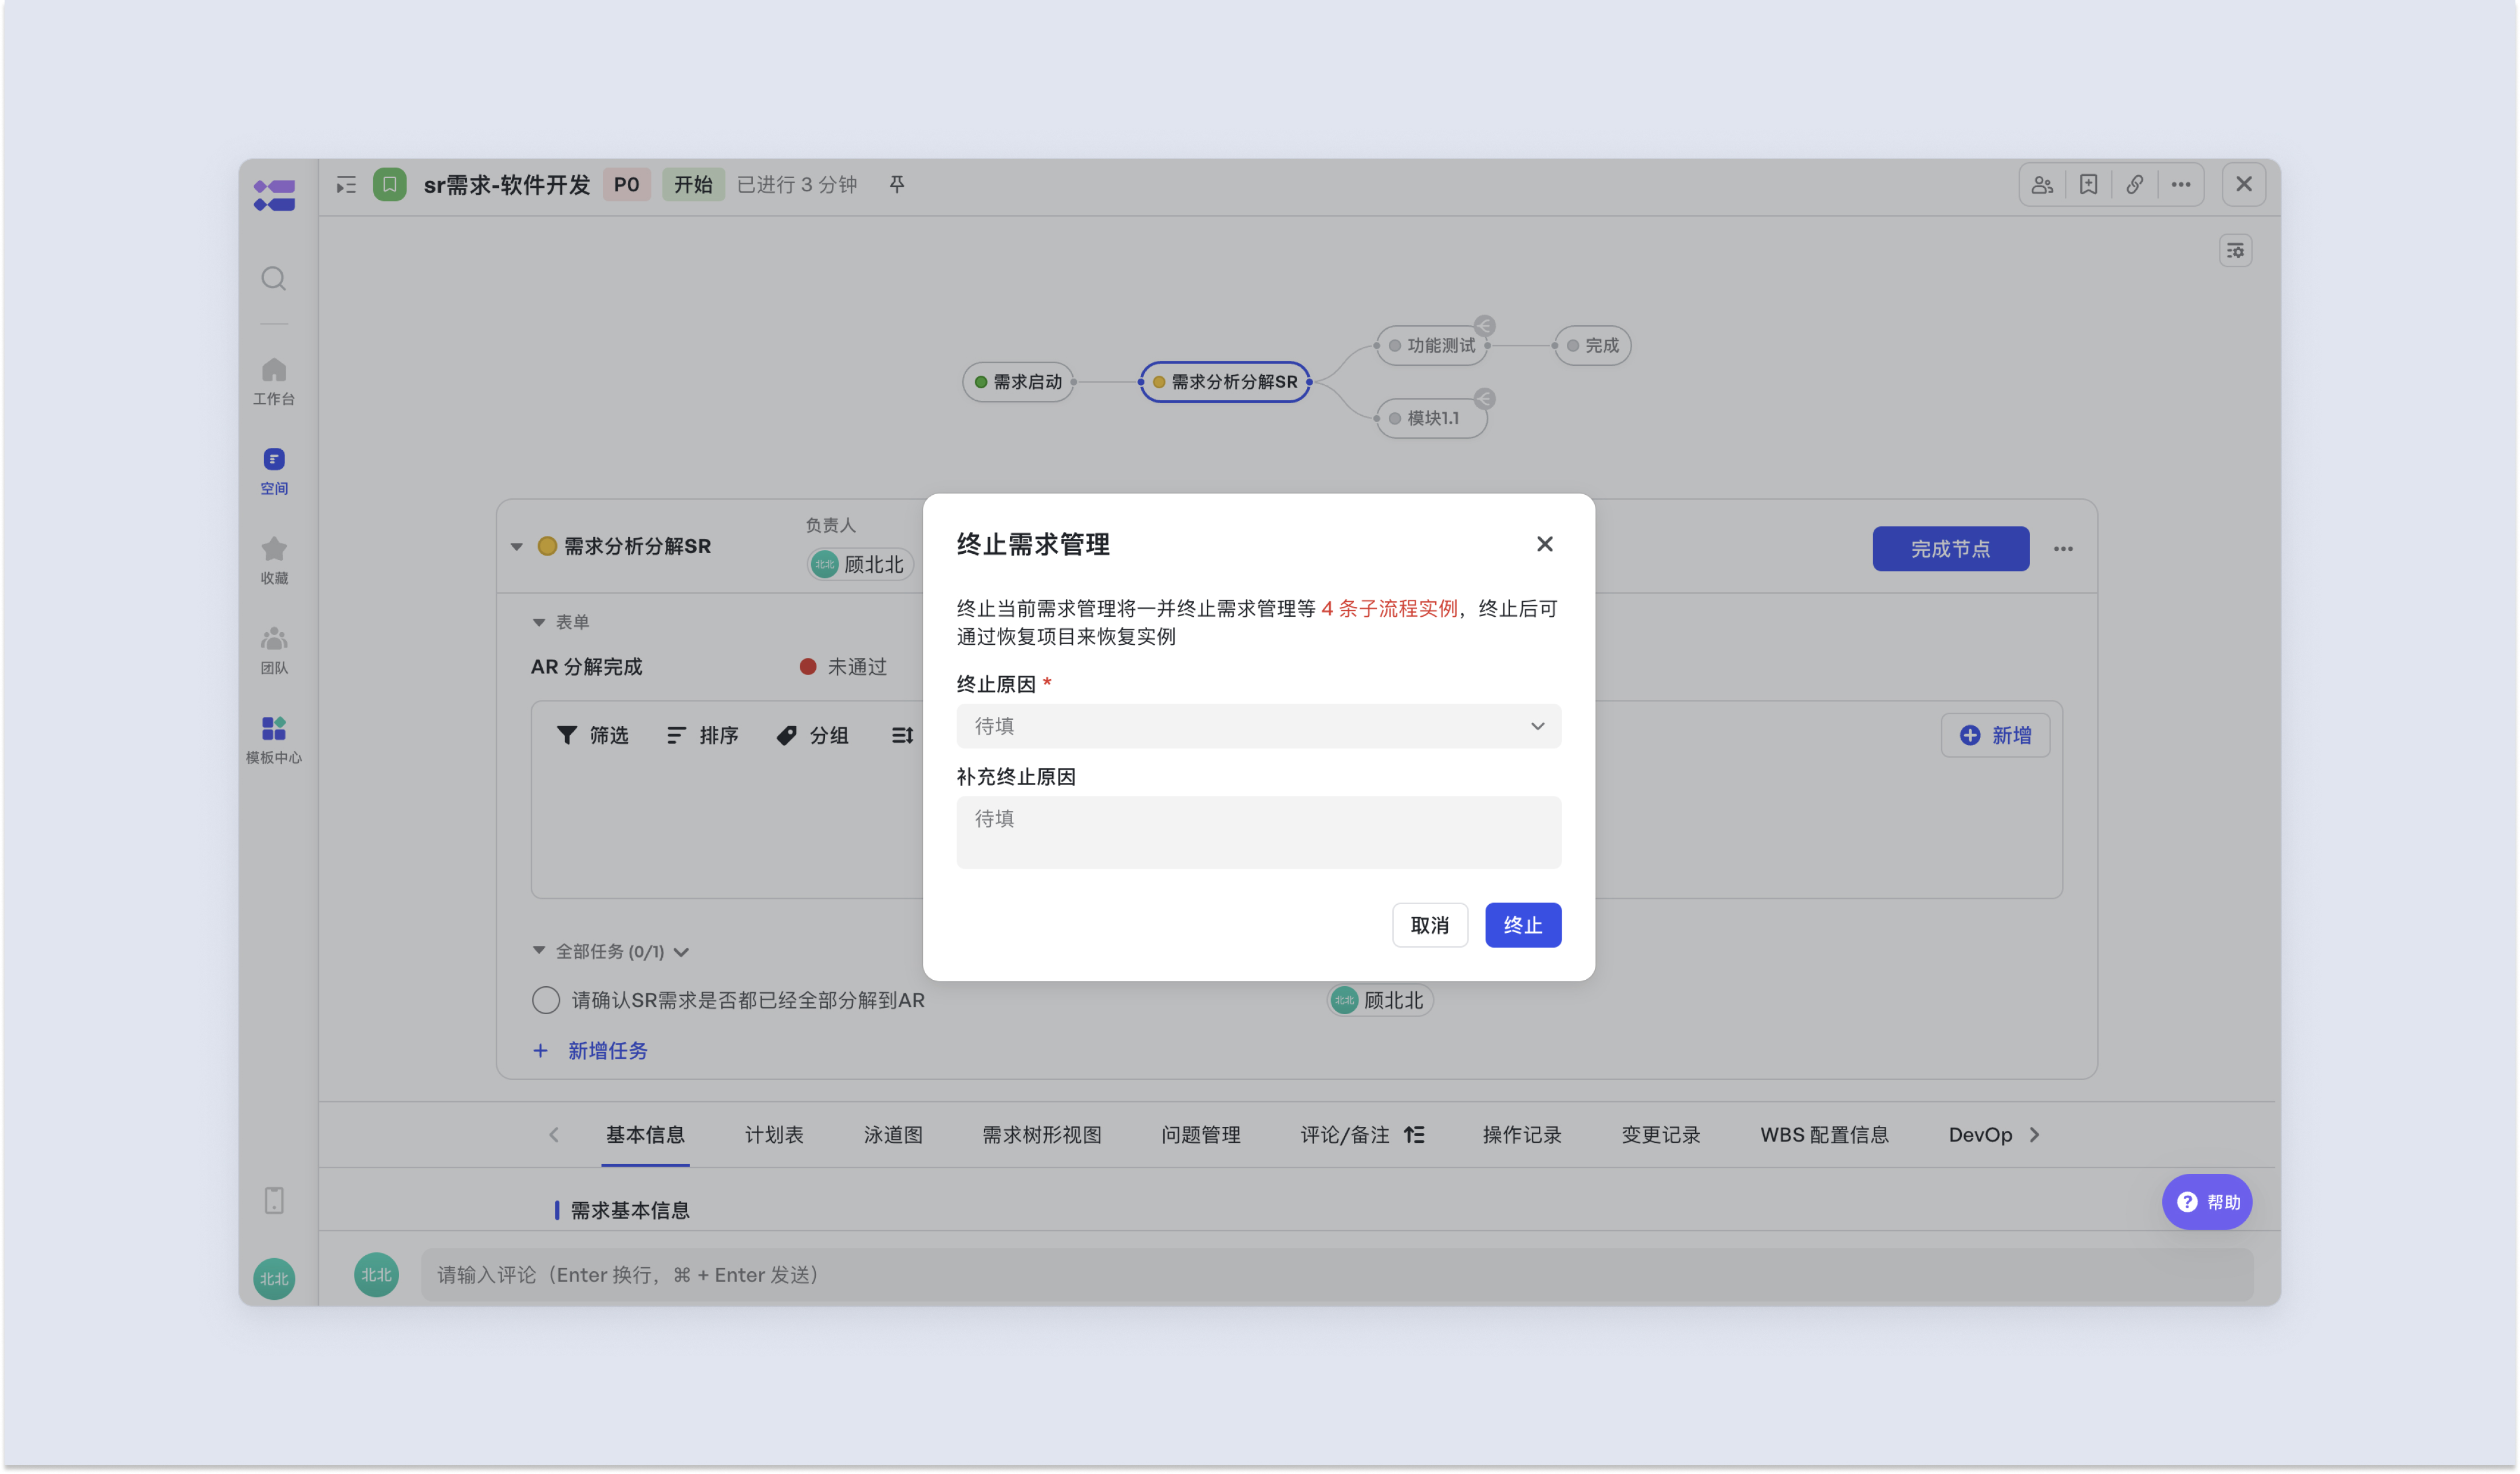The height and width of the screenshot is (1474, 2520).
Task: Collapse the 需求分析分解SR node section
Action: (516, 547)
